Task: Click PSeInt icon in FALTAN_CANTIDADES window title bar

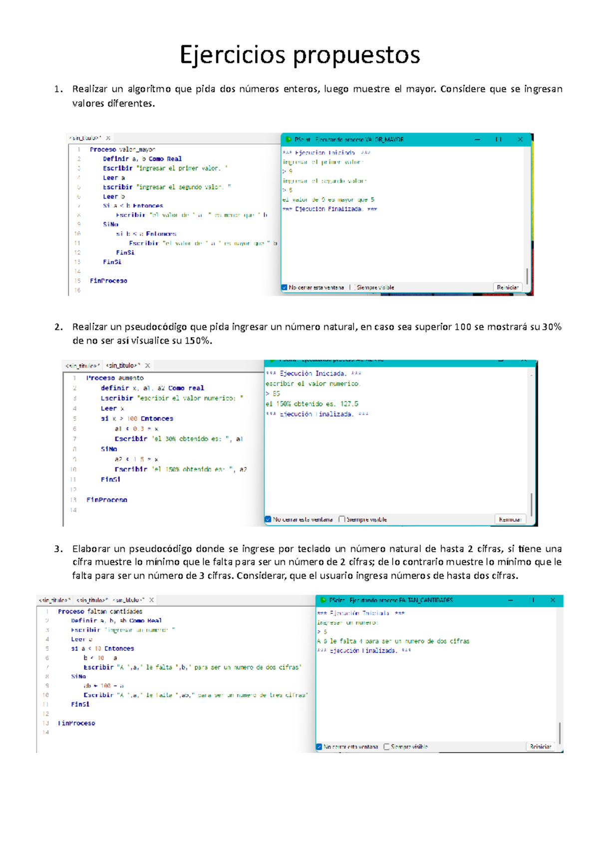Action: (x=323, y=600)
